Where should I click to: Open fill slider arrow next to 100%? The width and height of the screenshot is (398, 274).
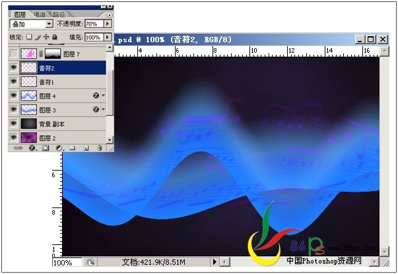[108, 38]
